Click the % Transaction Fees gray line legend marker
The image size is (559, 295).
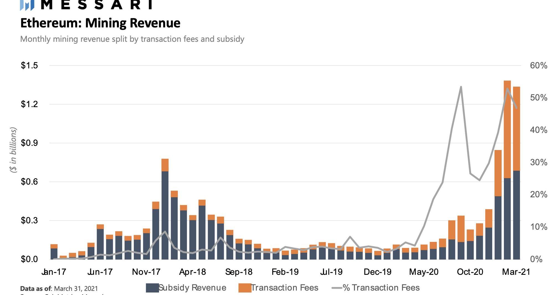[337, 288]
